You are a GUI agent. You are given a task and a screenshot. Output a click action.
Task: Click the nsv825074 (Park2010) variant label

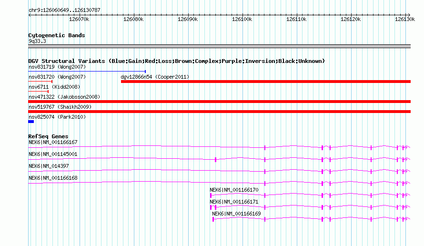tap(57, 117)
